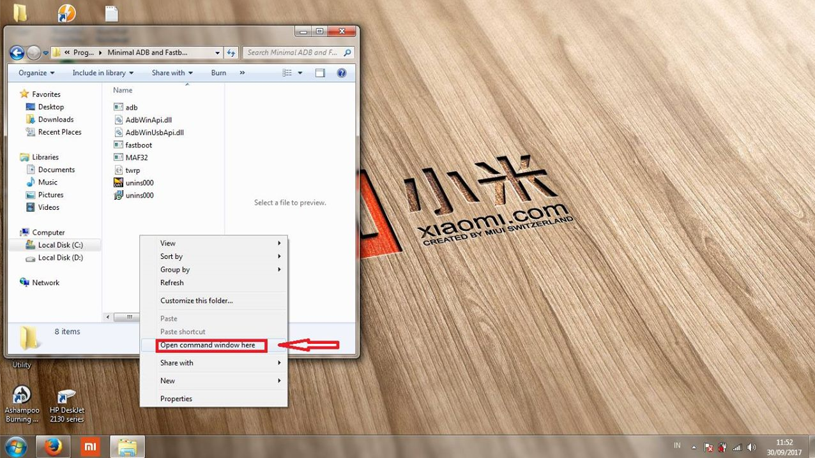Open HP DeskJet 2130 series shortcut
815x458 pixels.
pyautogui.click(x=67, y=406)
